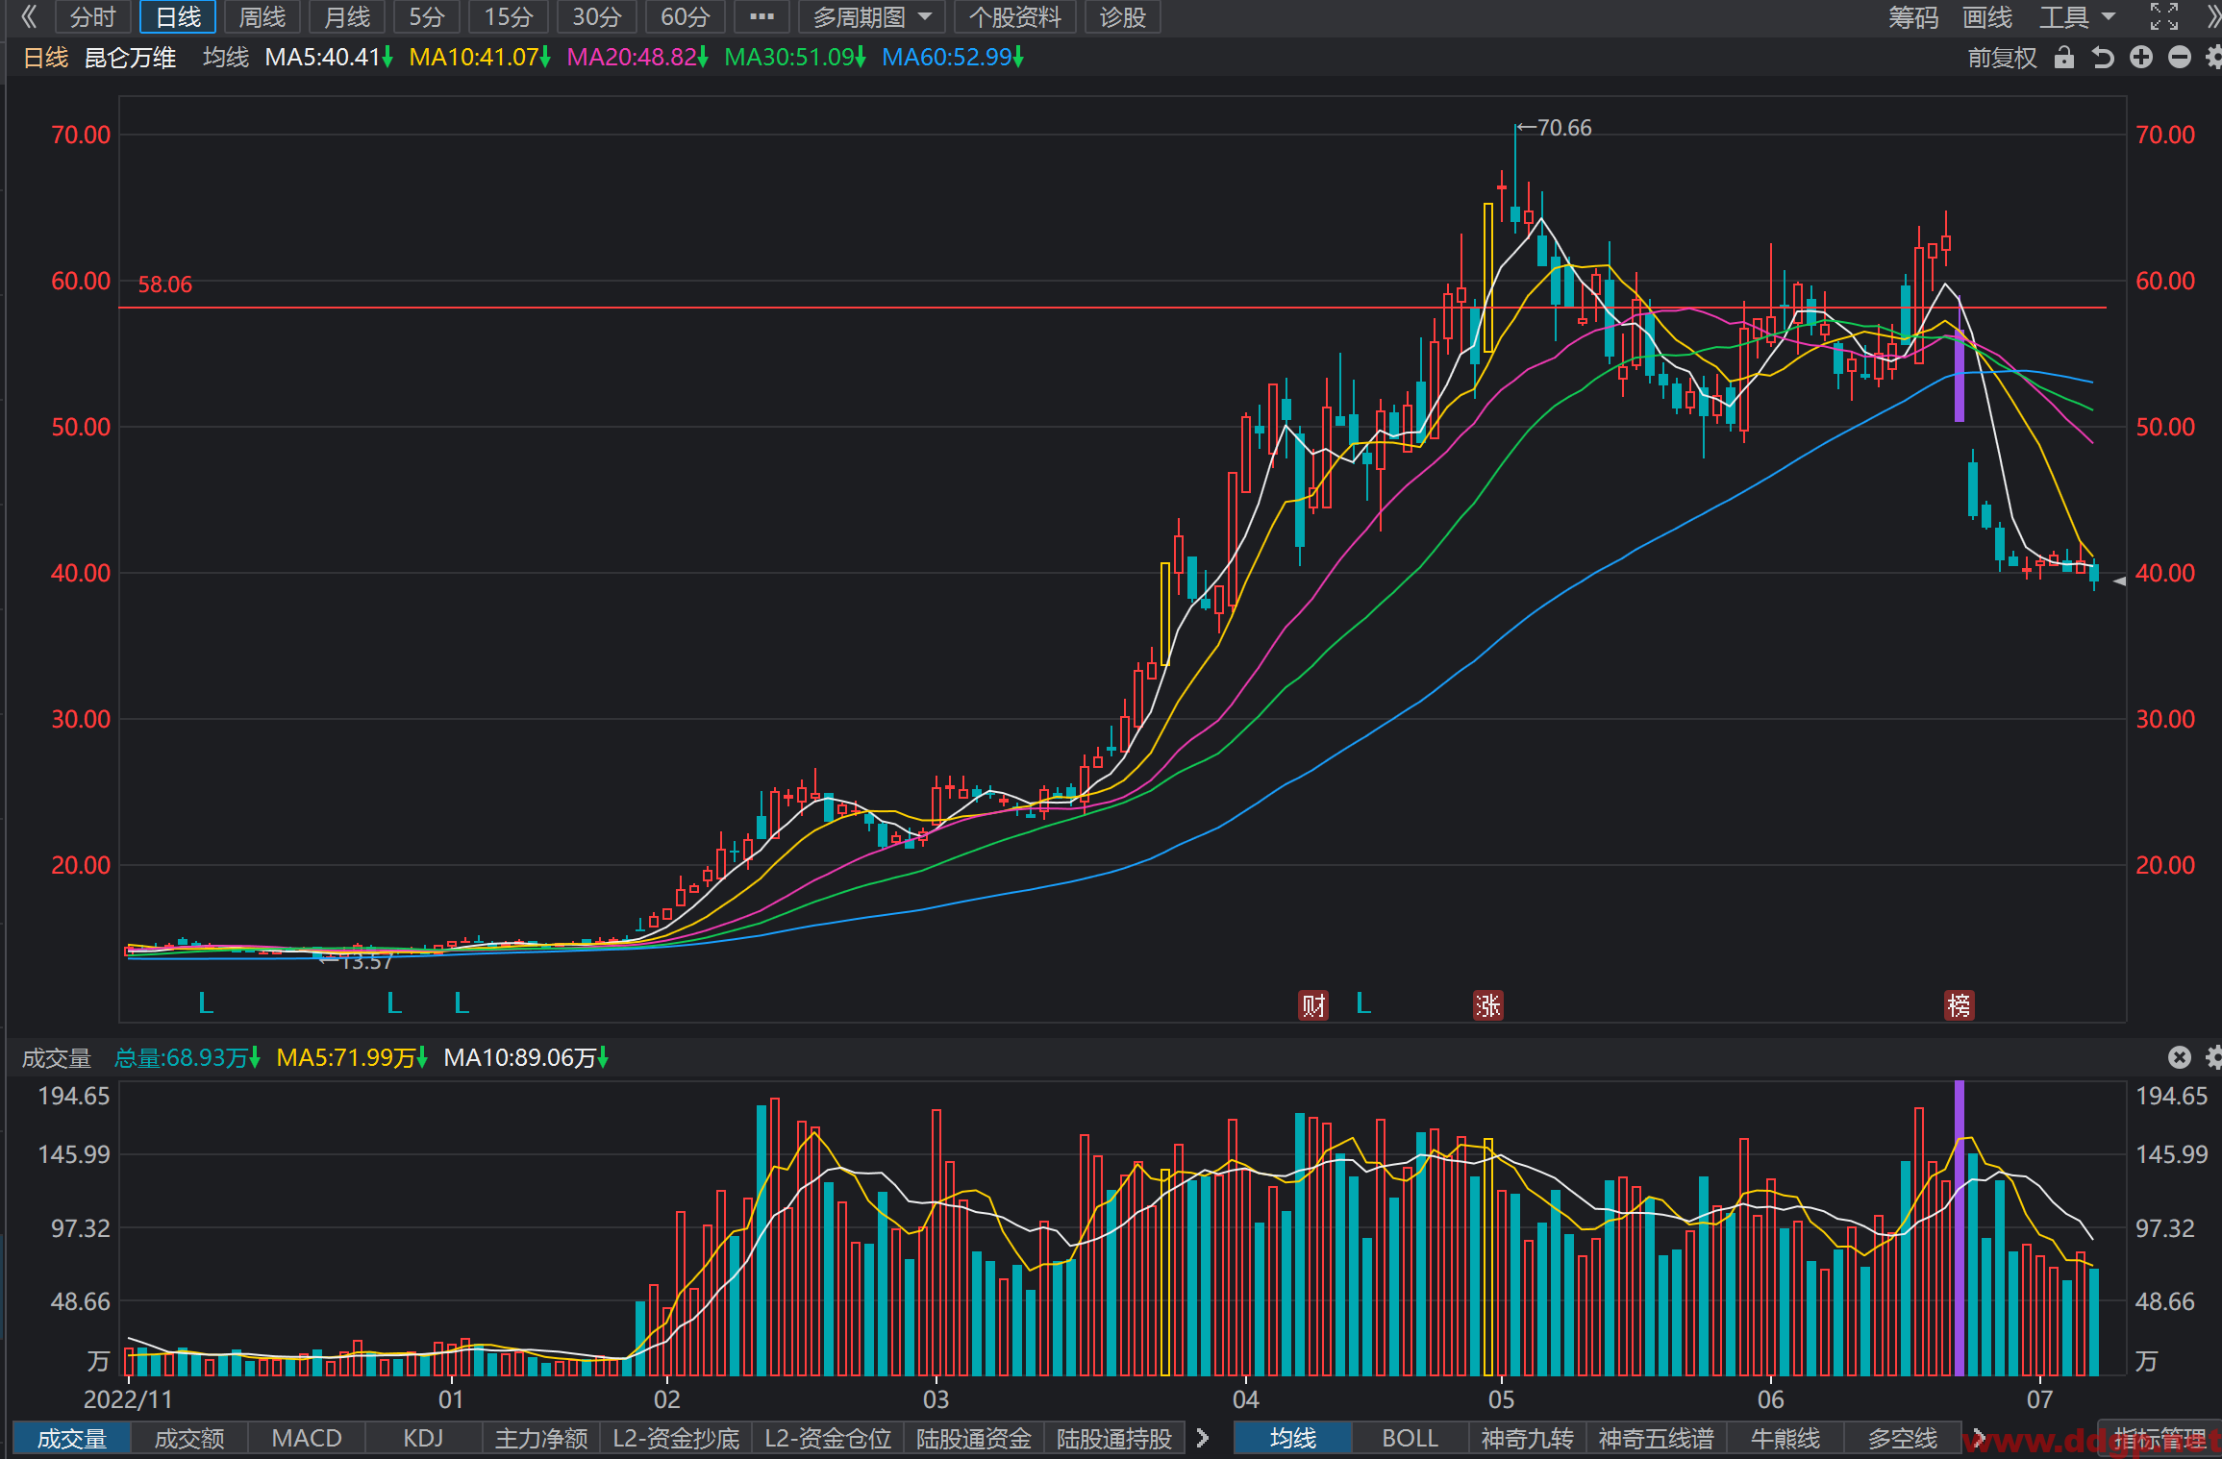Screen dimensions: 2222x1459
Task: Click the lock icon next to 前复权
Action: (2063, 58)
